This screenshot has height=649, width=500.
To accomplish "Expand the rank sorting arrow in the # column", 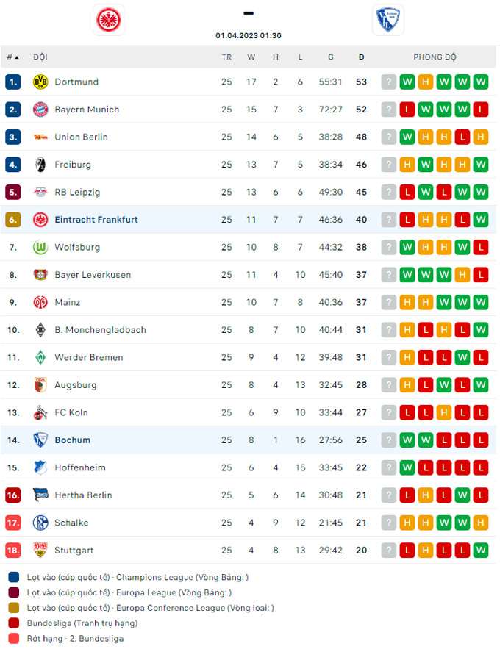I will (15, 57).
